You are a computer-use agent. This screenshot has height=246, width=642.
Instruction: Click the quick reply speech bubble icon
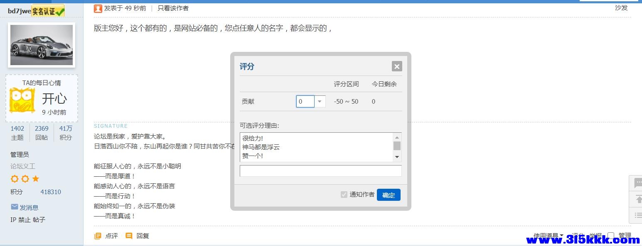637,183
